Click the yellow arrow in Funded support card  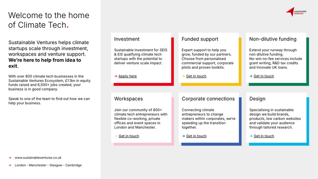[x=184, y=76]
